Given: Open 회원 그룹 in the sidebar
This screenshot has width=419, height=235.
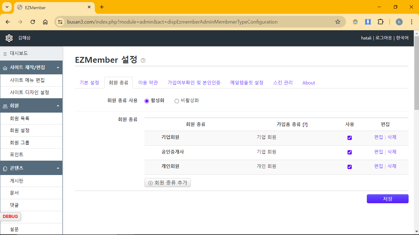Looking at the screenshot, I should tap(31, 143).
